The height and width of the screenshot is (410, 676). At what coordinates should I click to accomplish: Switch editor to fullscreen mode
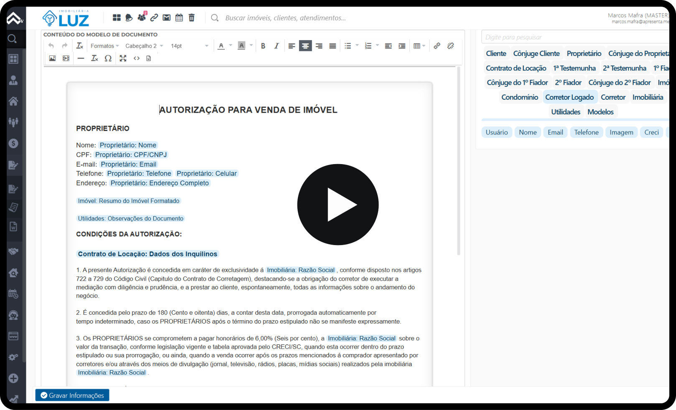(x=123, y=58)
